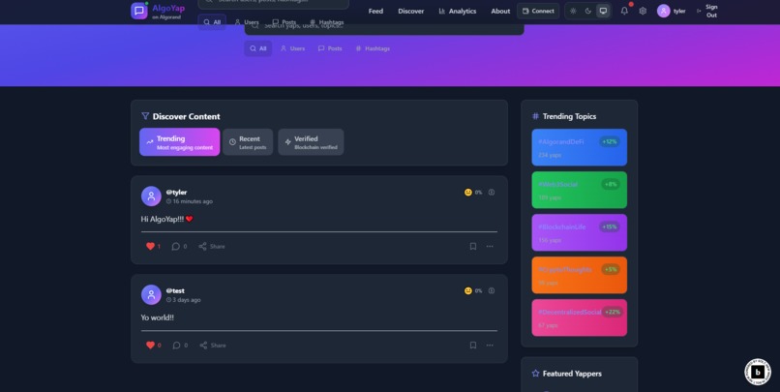Click the star icon beside Featured Yappers
The height and width of the screenshot is (392, 780).
536,373
